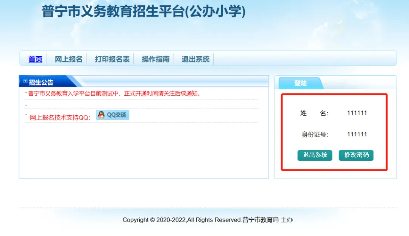
Task: Click the 身份证号 value 111111
Action: (x=357, y=134)
